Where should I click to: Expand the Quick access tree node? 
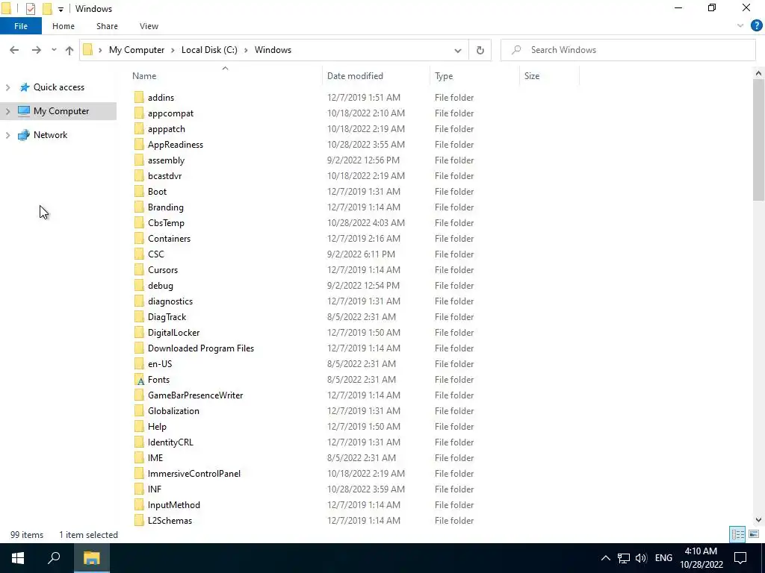(7, 87)
